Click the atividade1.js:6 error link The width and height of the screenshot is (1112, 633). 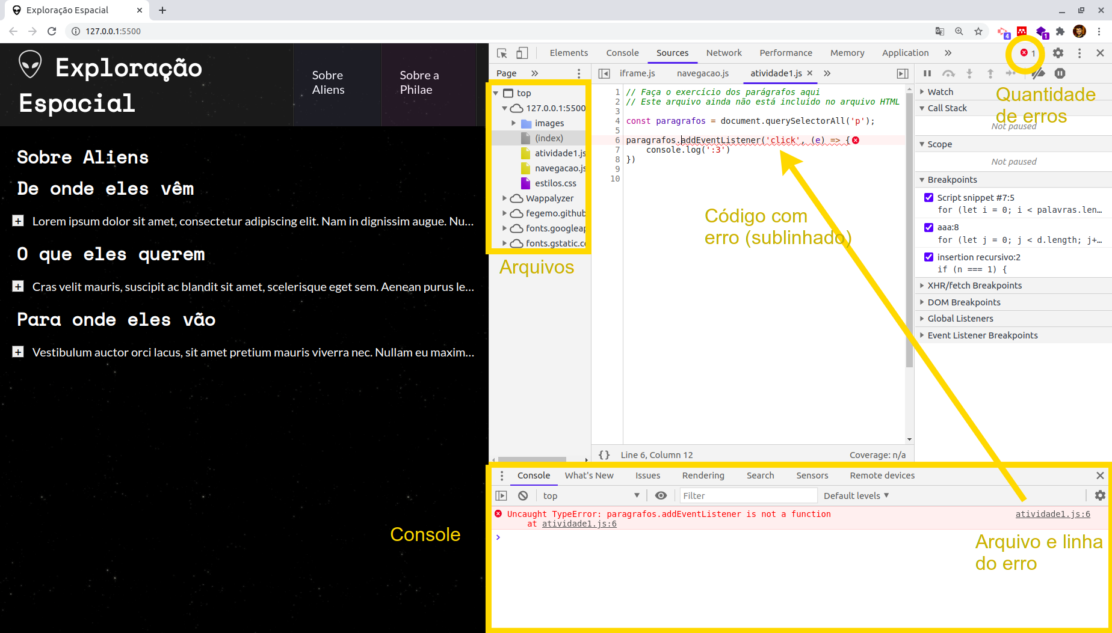click(1052, 514)
